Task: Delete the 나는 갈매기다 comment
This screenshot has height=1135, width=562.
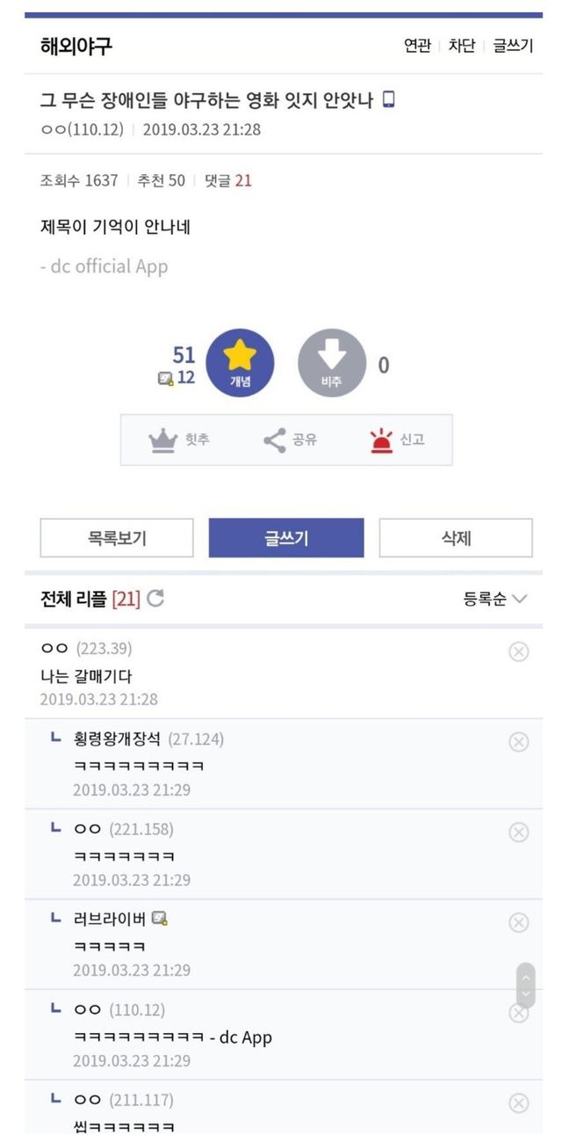Action: (519, 651)
